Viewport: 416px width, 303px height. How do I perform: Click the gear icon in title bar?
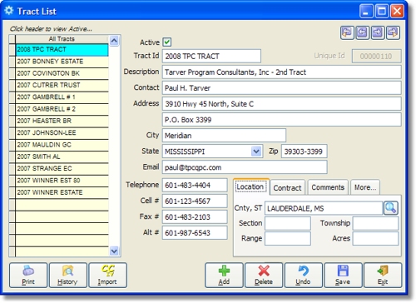pos(9,11)
